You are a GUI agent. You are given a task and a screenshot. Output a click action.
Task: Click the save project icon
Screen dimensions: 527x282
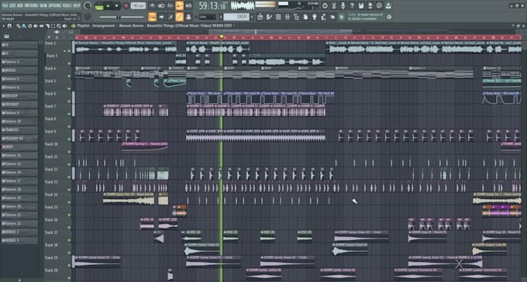[x=361, y=5]
